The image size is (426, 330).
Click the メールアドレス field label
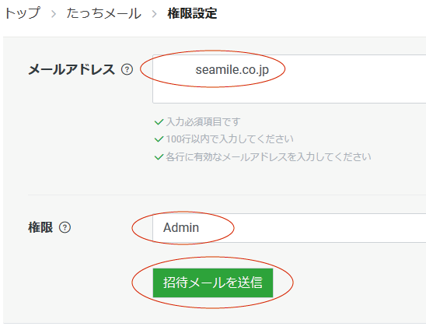tap(72, 69)
